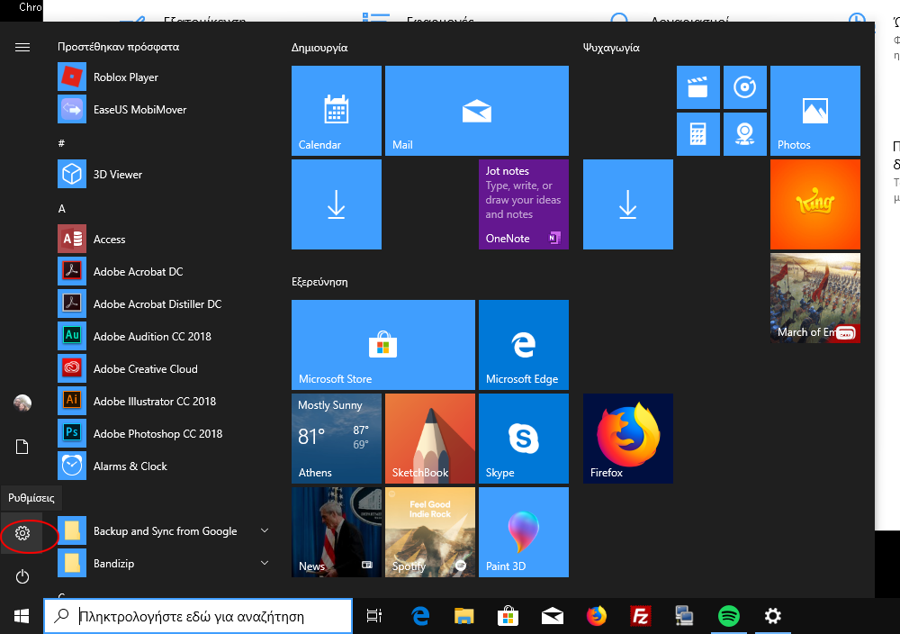Expand Backup and Sync from Google folder
This screenshot has height=634, width=900.
(265, 531)
